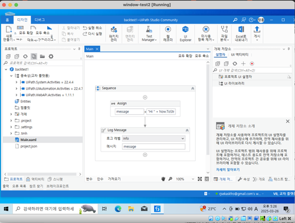Open UI Explorer from the ribbon
295x223 pixels.
[x=185, y=34]
